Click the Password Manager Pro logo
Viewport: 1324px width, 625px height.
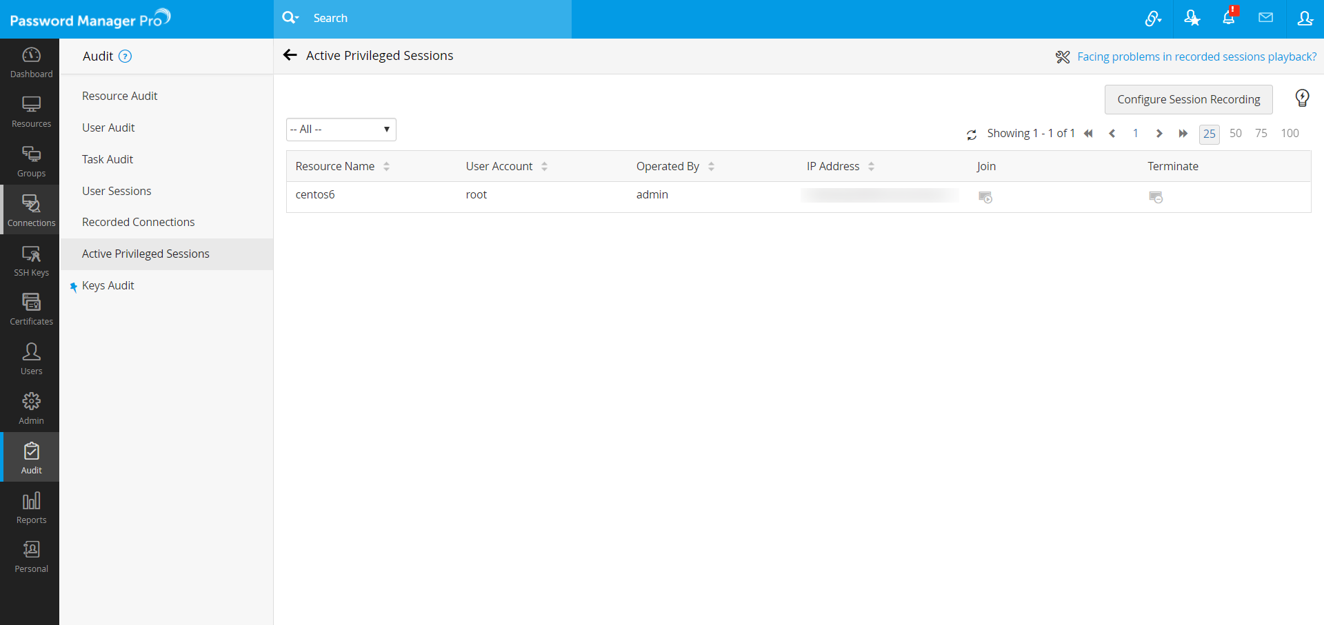(x=90, y=19)
